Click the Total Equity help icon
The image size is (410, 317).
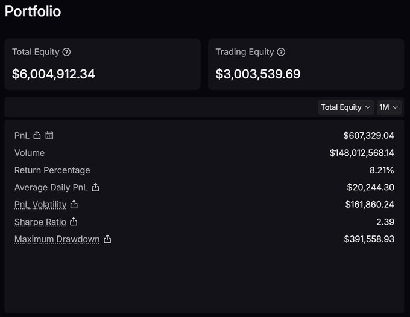(x=67, y=53)
